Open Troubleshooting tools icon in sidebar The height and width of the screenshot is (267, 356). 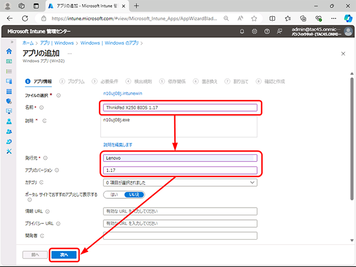click(9, 151)
